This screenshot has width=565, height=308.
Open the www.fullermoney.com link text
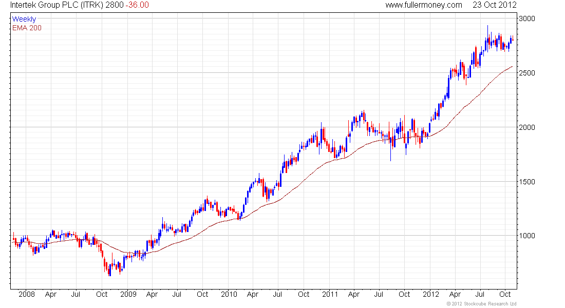pos(424,5)
